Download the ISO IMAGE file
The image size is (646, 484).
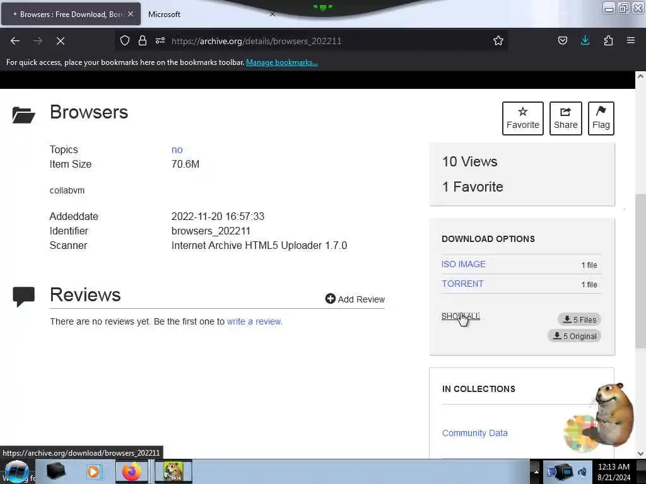coord(464,264)
